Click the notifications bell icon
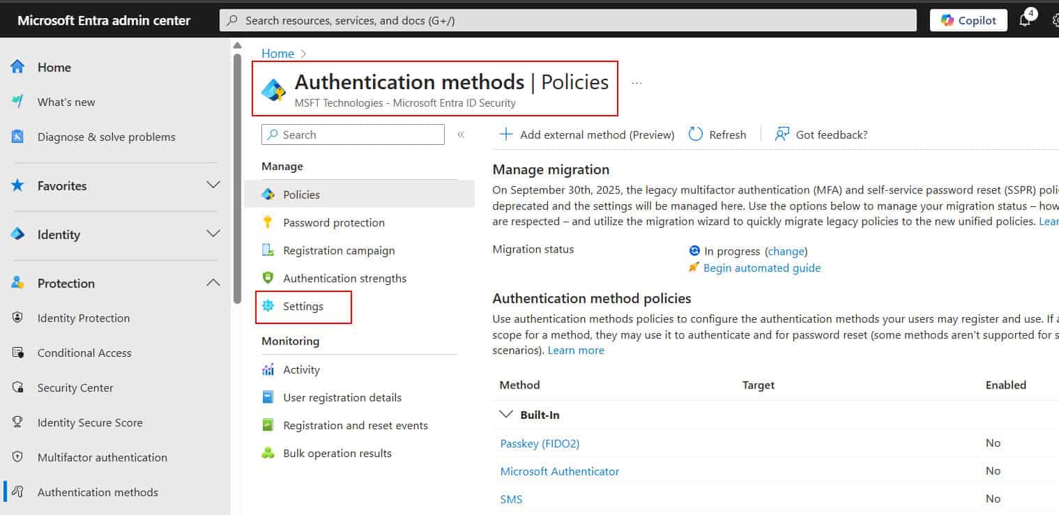Image resolution: width=1059 pixels, height=515 pixels. 1025,20
